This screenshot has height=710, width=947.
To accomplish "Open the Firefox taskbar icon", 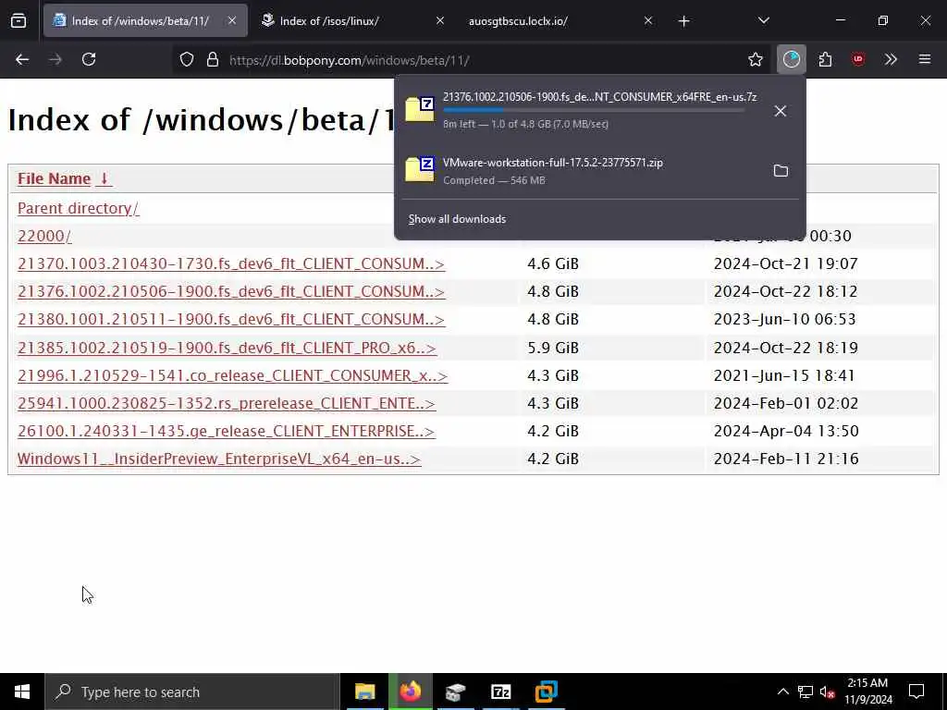I will tap(410, 692).
